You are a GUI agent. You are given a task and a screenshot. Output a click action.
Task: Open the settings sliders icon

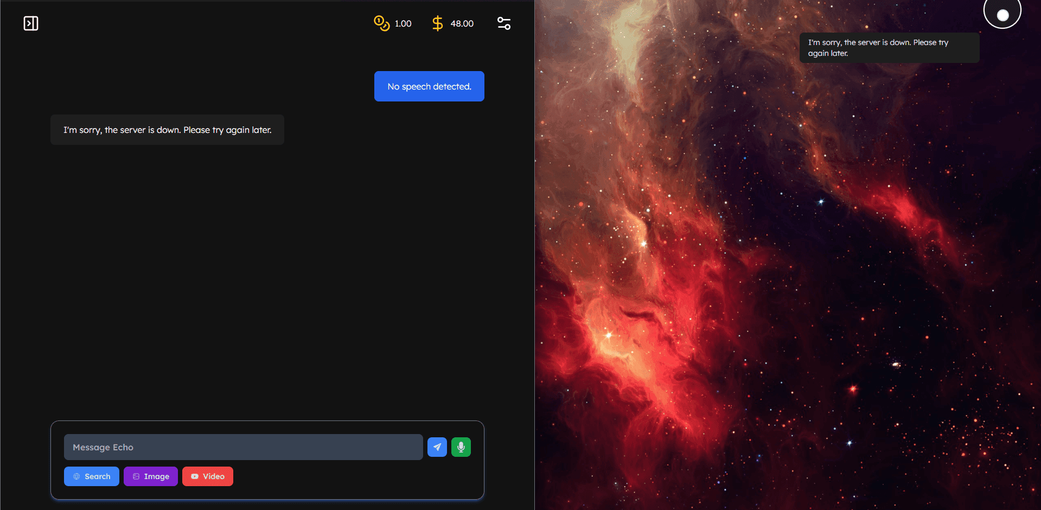pyautogui.click(x=503, y=23)
